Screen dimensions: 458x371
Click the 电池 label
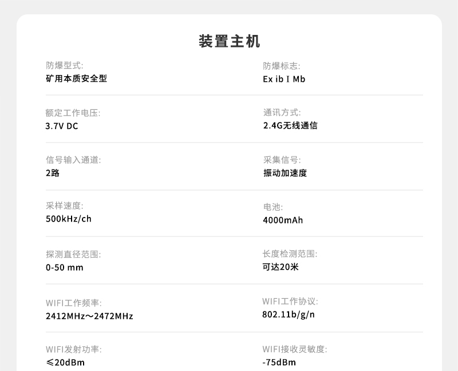click(273, 207)
